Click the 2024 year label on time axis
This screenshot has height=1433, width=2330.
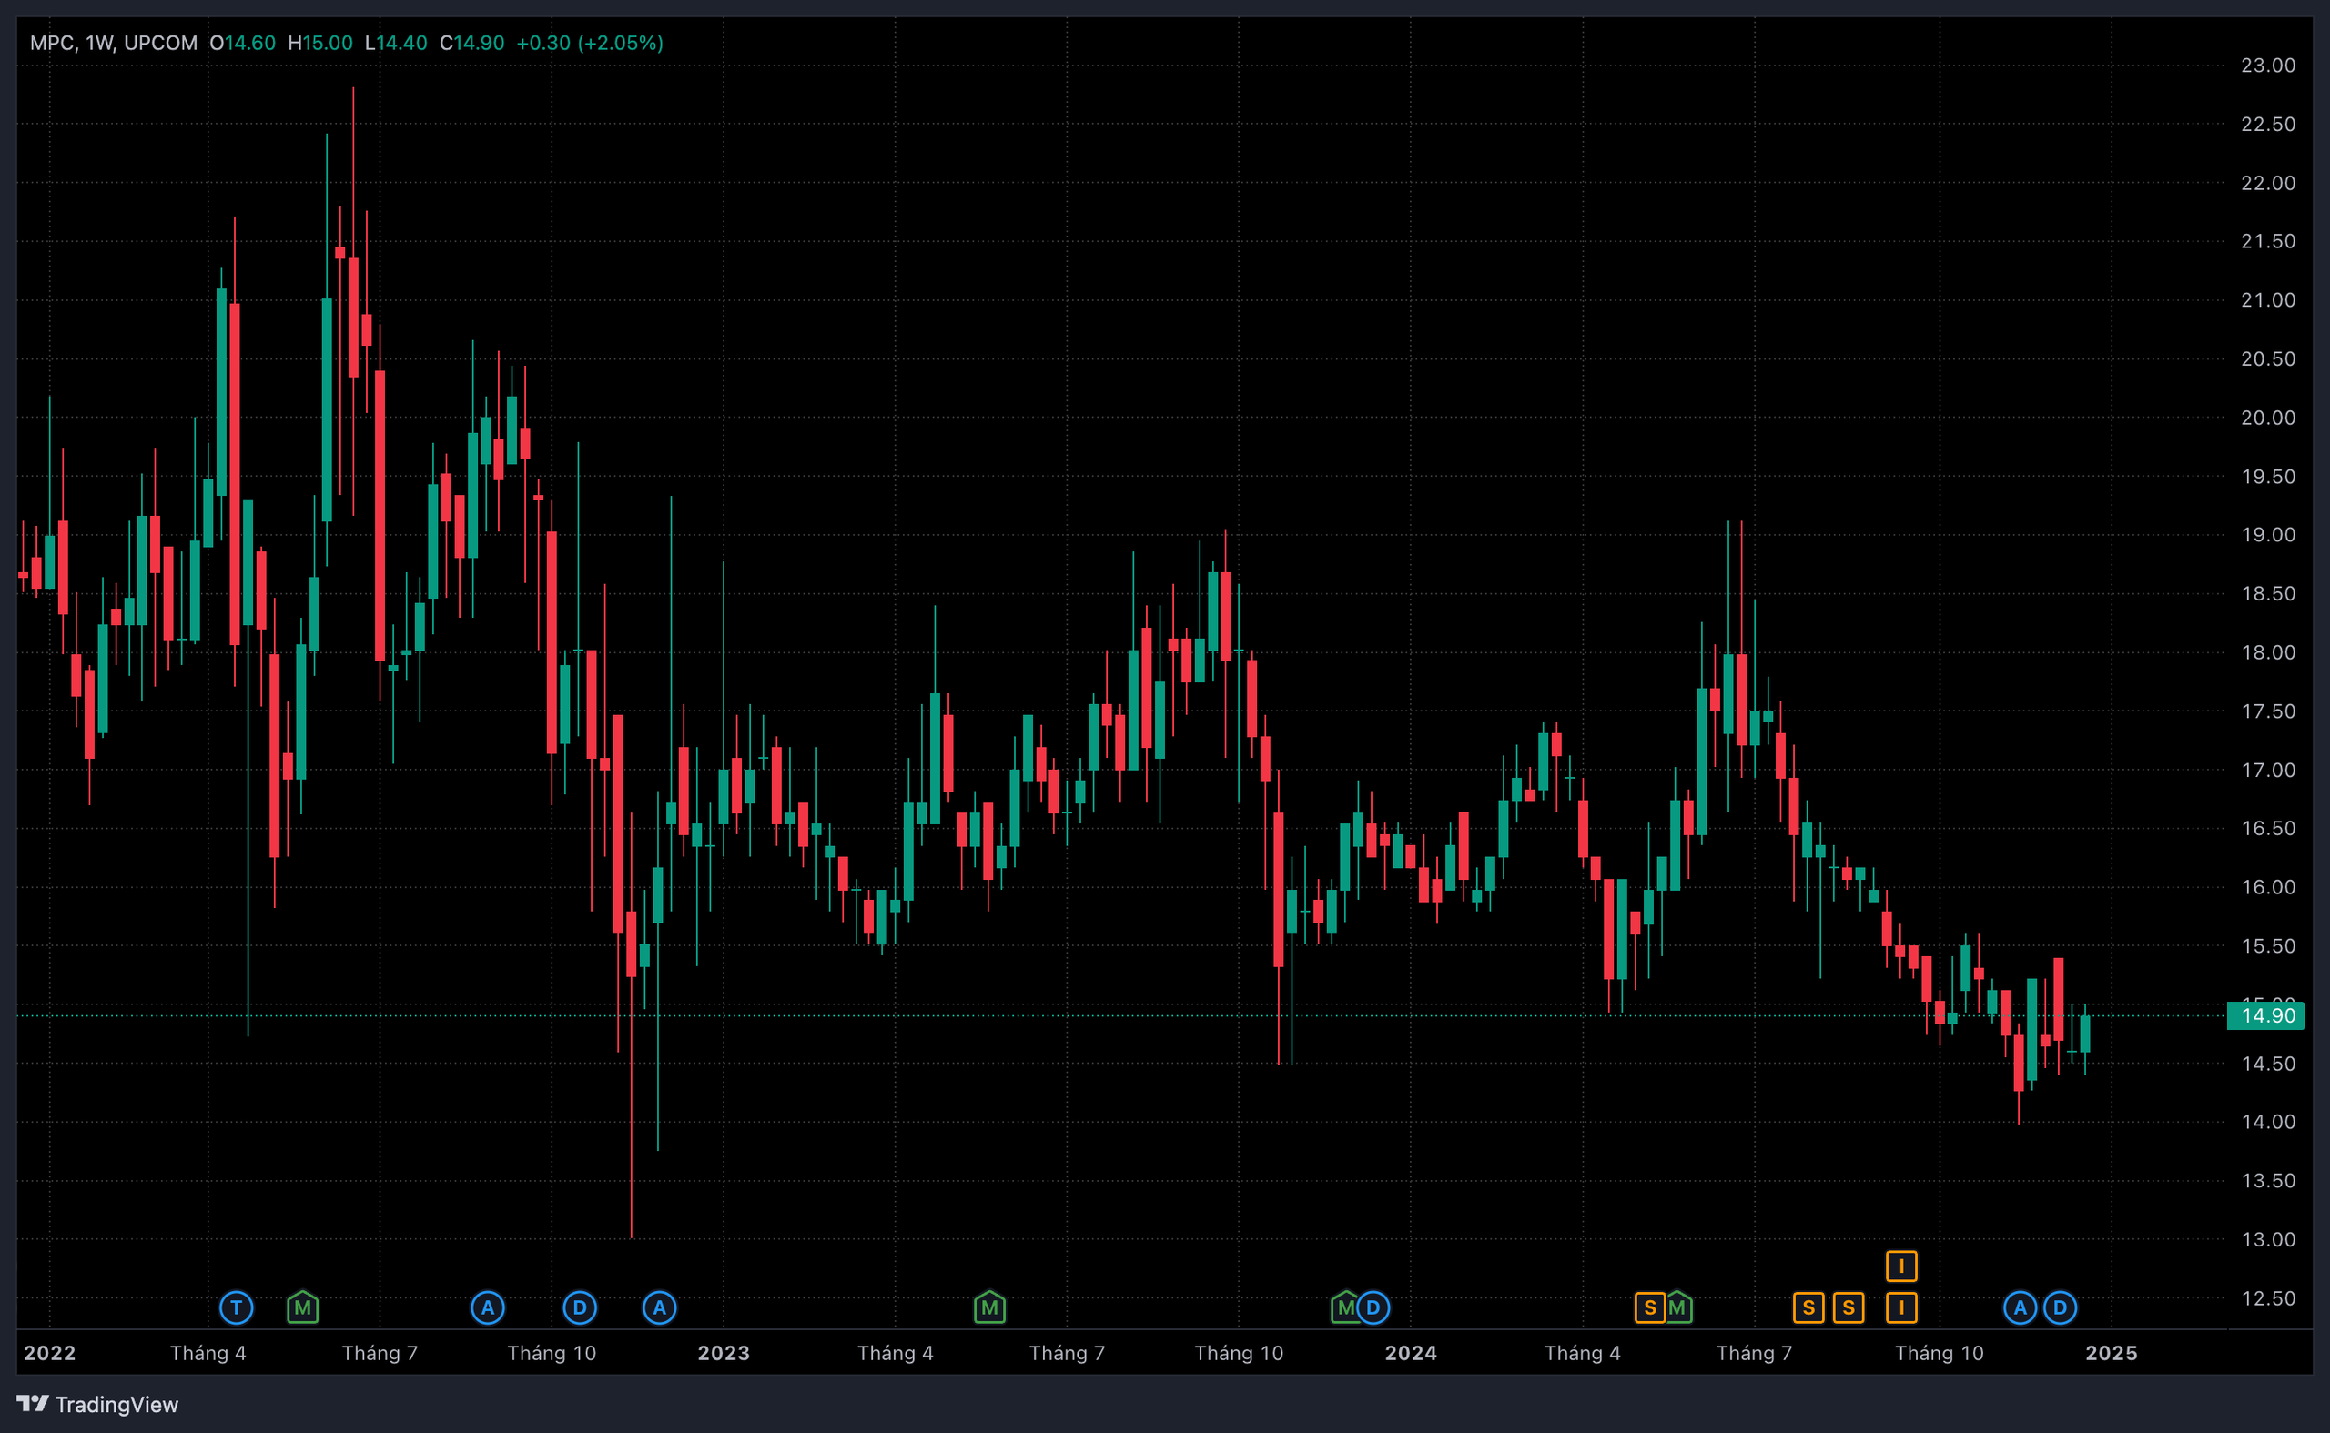pyautogui.click(x=1411, y=1354)
